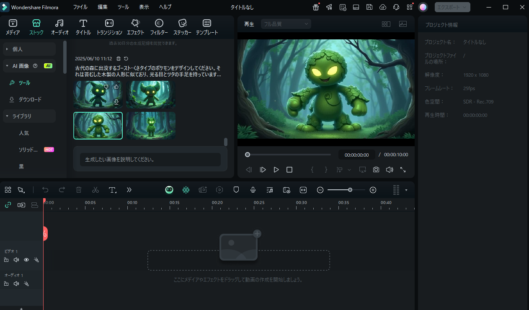
Task: Thumbs down the first generated image
Action: tap(106, 87)
